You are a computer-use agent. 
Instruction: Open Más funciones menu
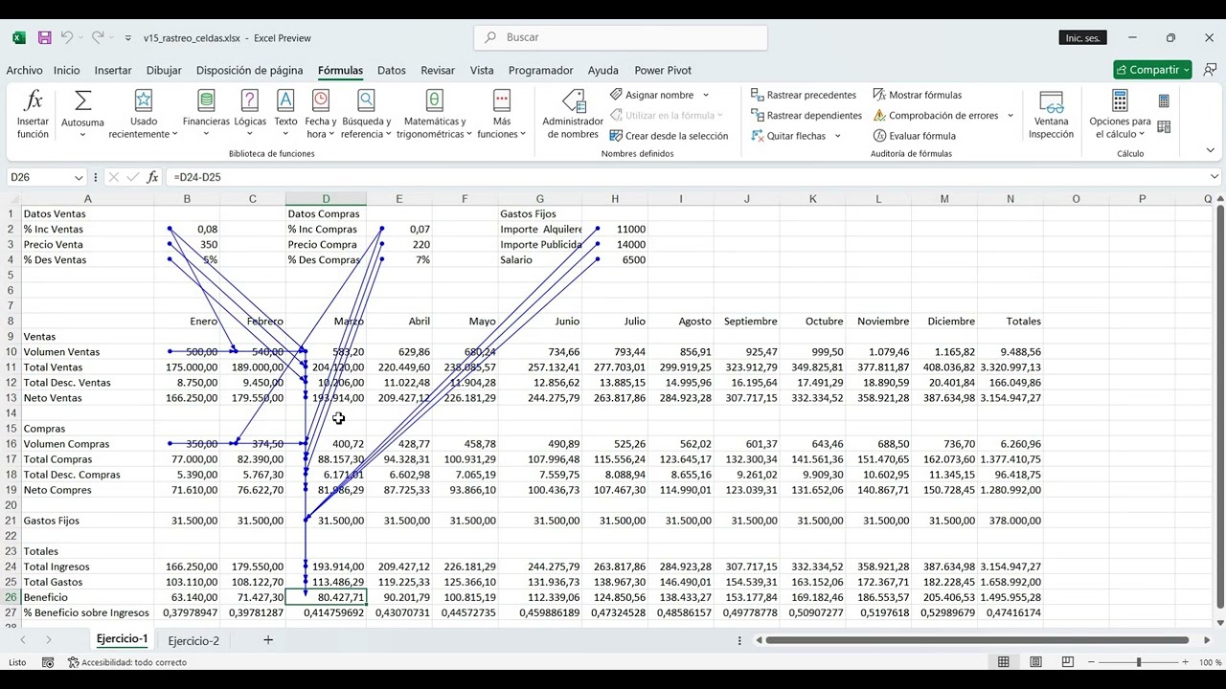[x=502, y=115]
